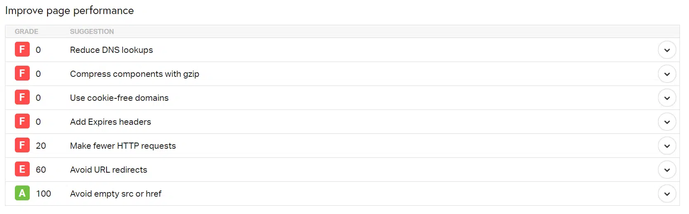
Task: Click the F badge for cookie-free domains
Action: [22, 97]
